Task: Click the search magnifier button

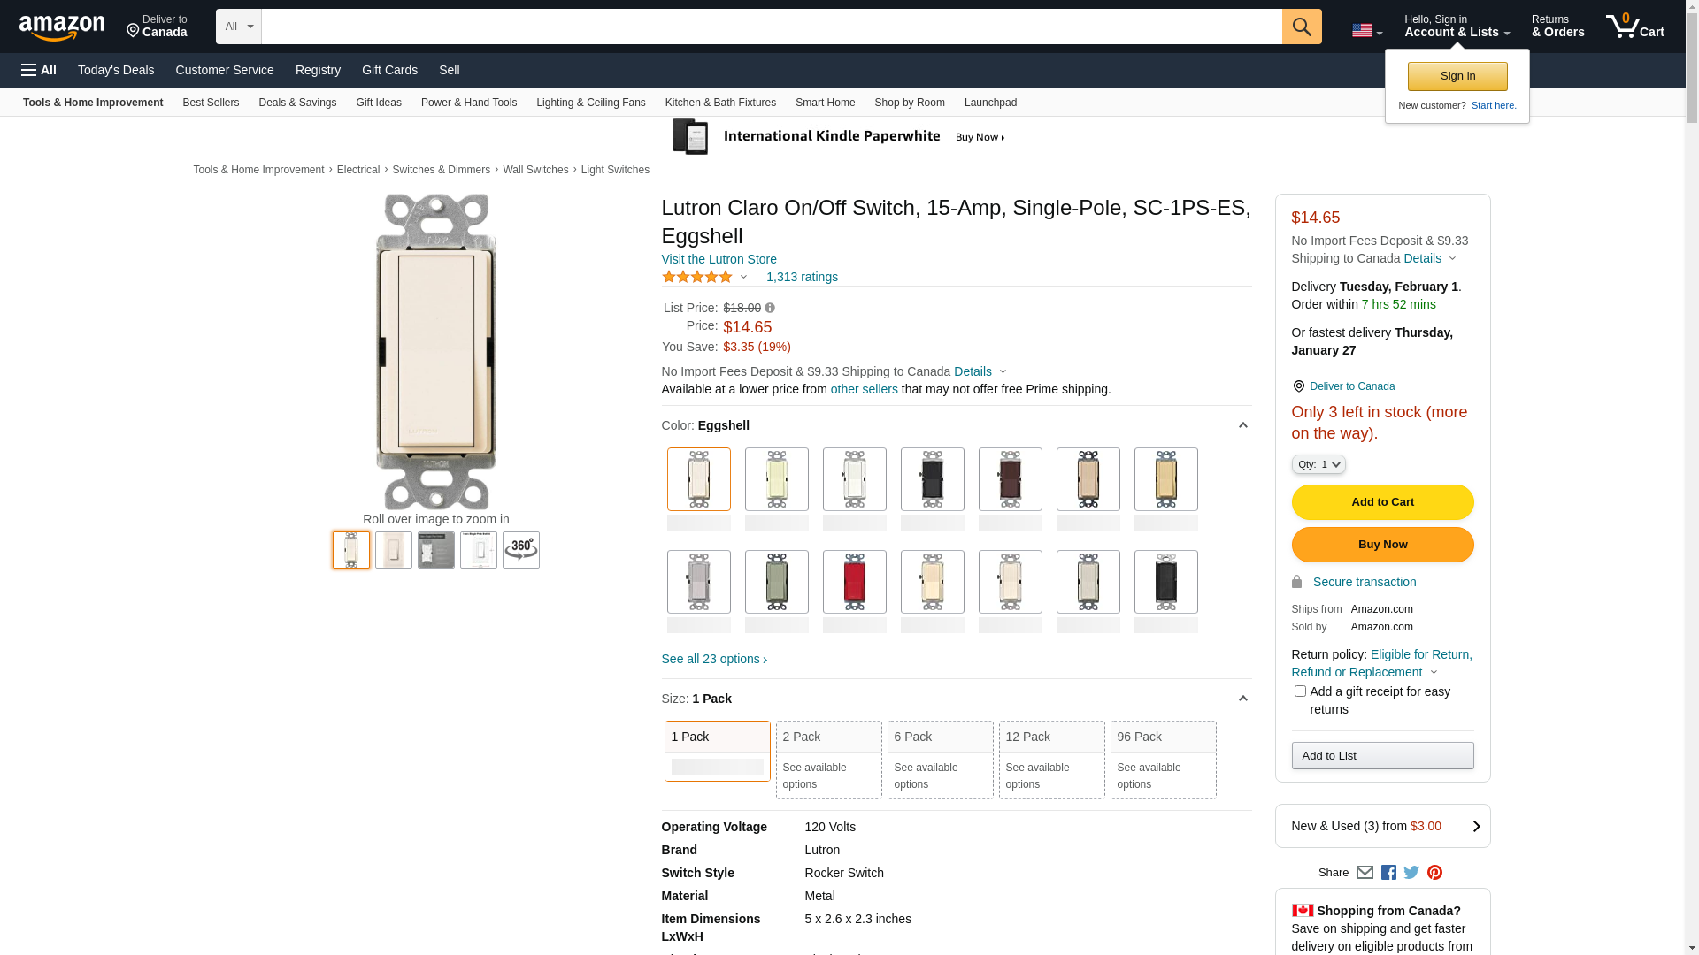Action: tap(1301, 27)
